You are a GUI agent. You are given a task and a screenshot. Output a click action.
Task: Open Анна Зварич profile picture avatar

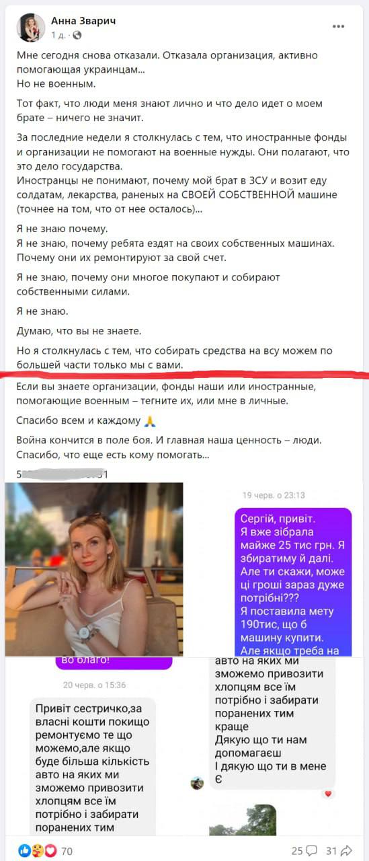click(30, 28)
